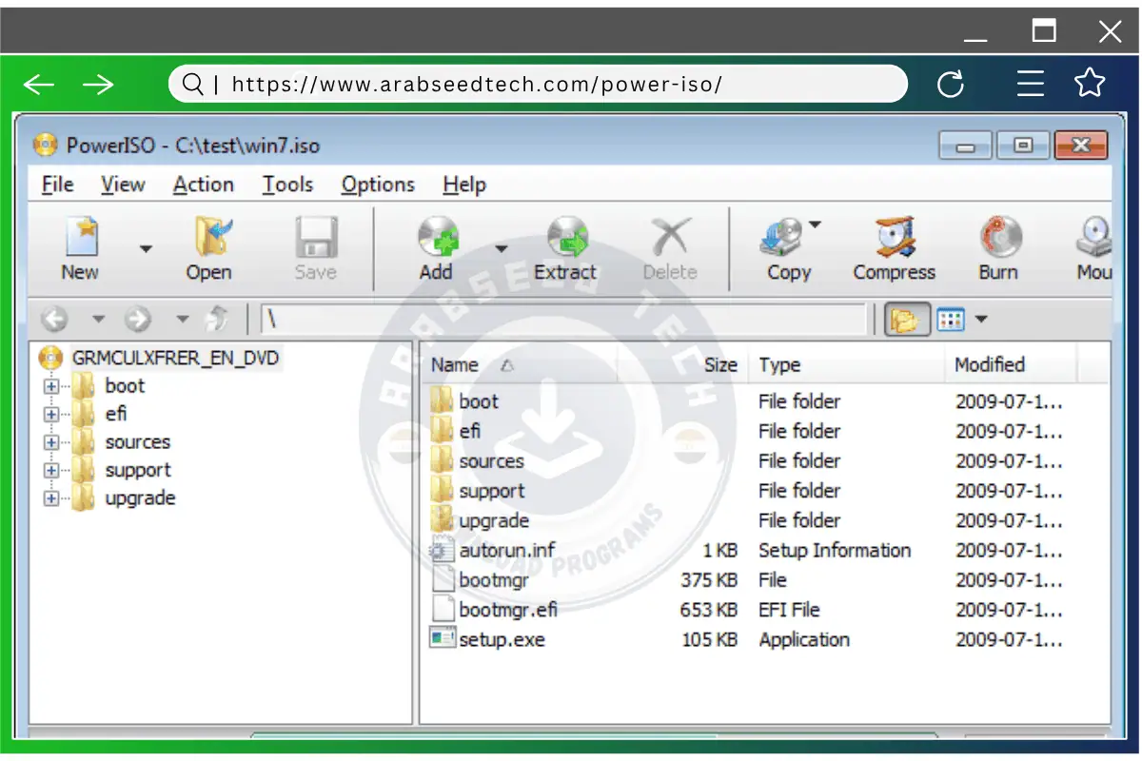Image resolution: width=1142 pixels, height=761 pixels.
Task: Expand the boot folder node
Action: pos(52,386)
